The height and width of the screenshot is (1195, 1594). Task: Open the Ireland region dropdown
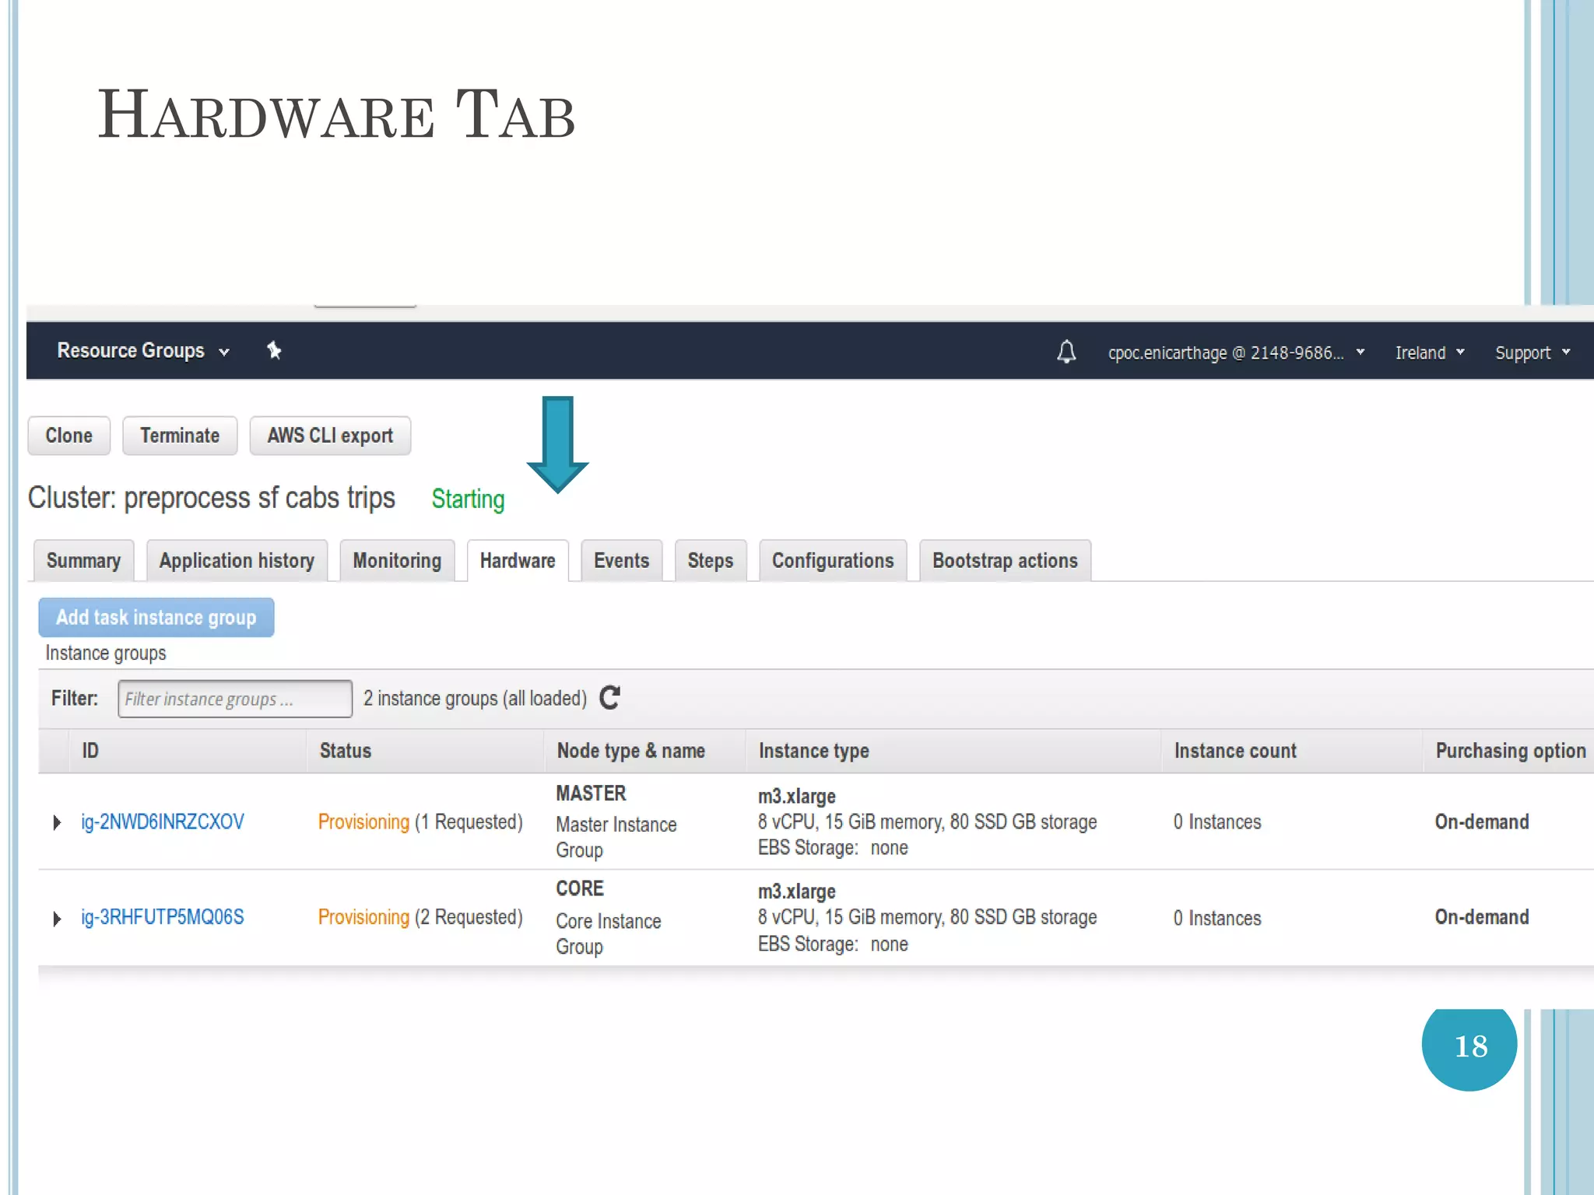(x=1430, y=352)
